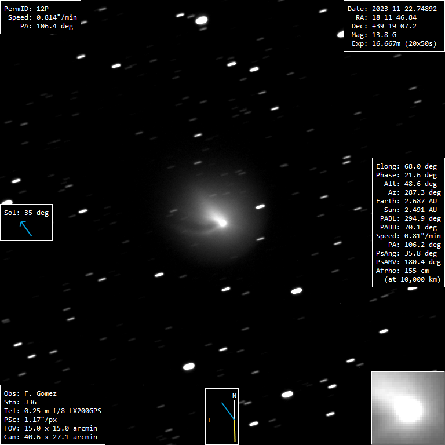The width and height of the screenshot is (445, 445).
Task: Click the "PA: 106.4 deg" text line
Action: pyautogui.click(x=46, y=26)
